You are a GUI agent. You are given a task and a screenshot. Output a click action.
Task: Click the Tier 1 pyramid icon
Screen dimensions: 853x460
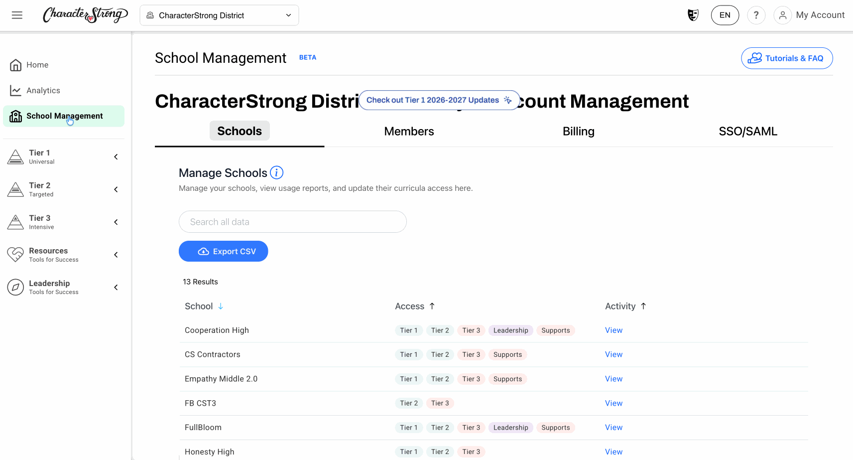pos(15,157)
